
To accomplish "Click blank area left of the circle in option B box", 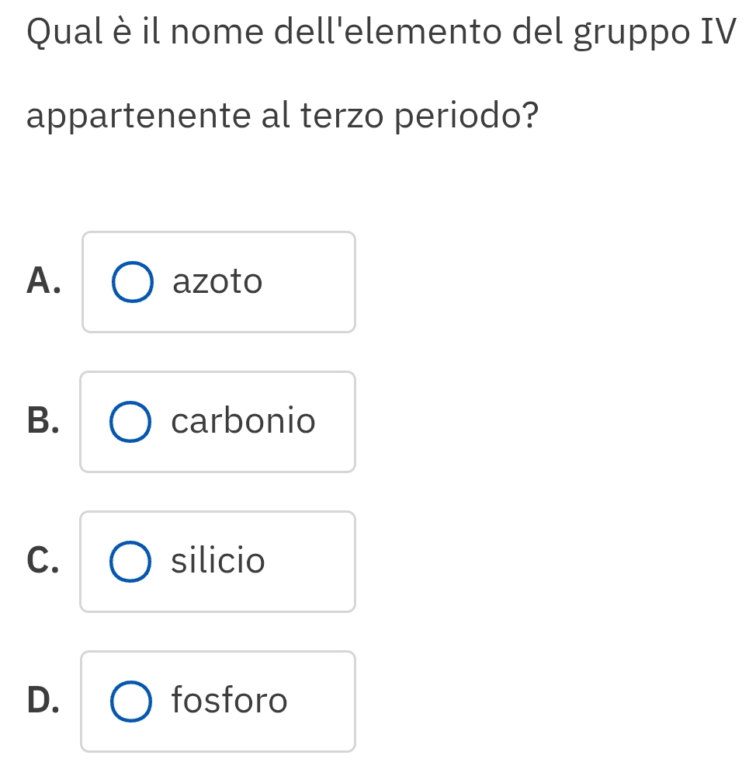I will click(95, 422).
